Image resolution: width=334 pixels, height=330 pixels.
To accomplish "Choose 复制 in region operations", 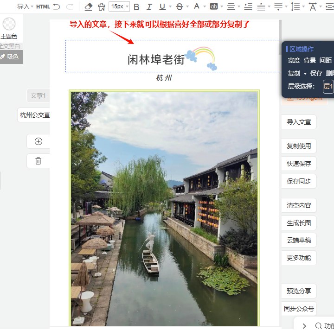I will [x=294, y=73].
